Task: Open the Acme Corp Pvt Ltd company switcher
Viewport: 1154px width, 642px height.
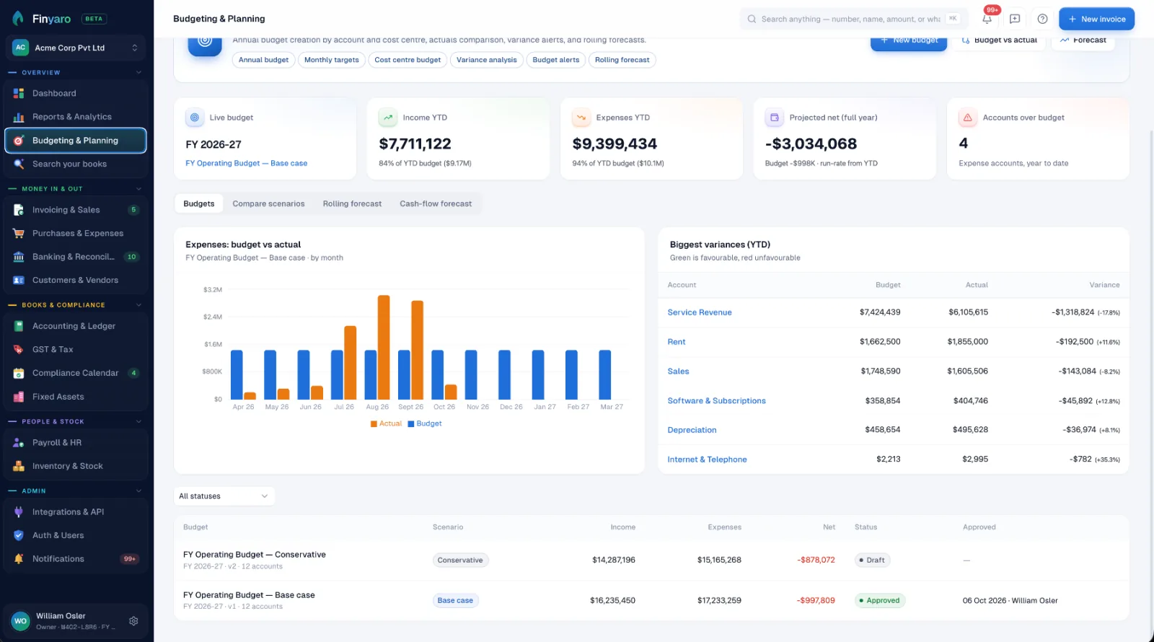Action: (x=76, y=48)
